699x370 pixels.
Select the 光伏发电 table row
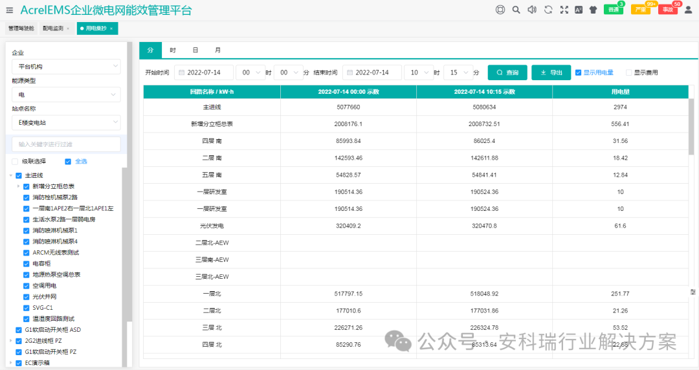point(416,226)
